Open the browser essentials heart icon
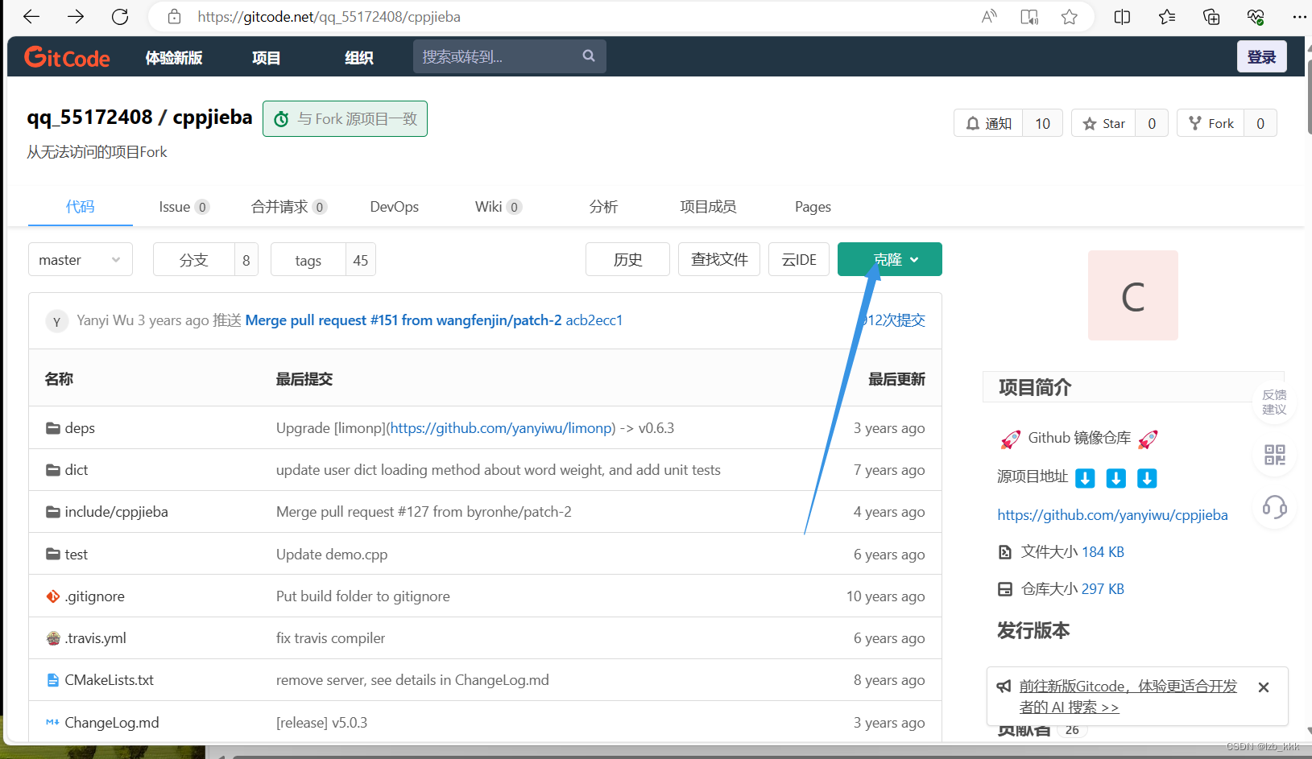The image size is (1312, 759). [1256, 17]
